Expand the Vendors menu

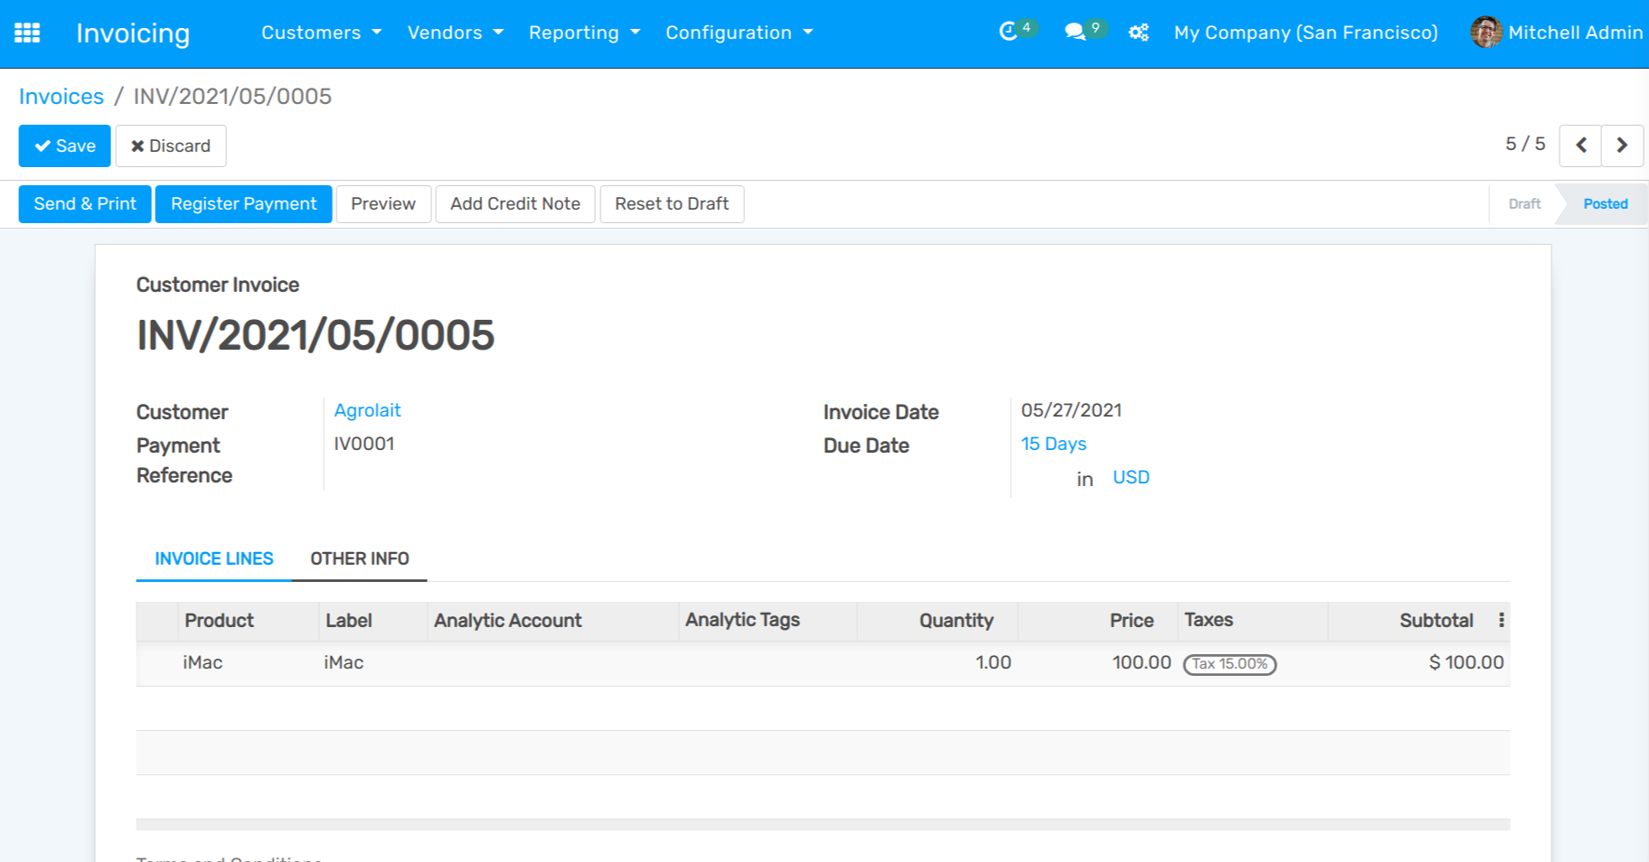point(455,33)
